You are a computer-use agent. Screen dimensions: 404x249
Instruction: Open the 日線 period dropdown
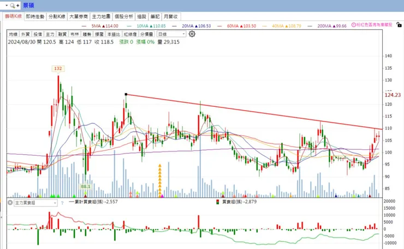(171, 34)
